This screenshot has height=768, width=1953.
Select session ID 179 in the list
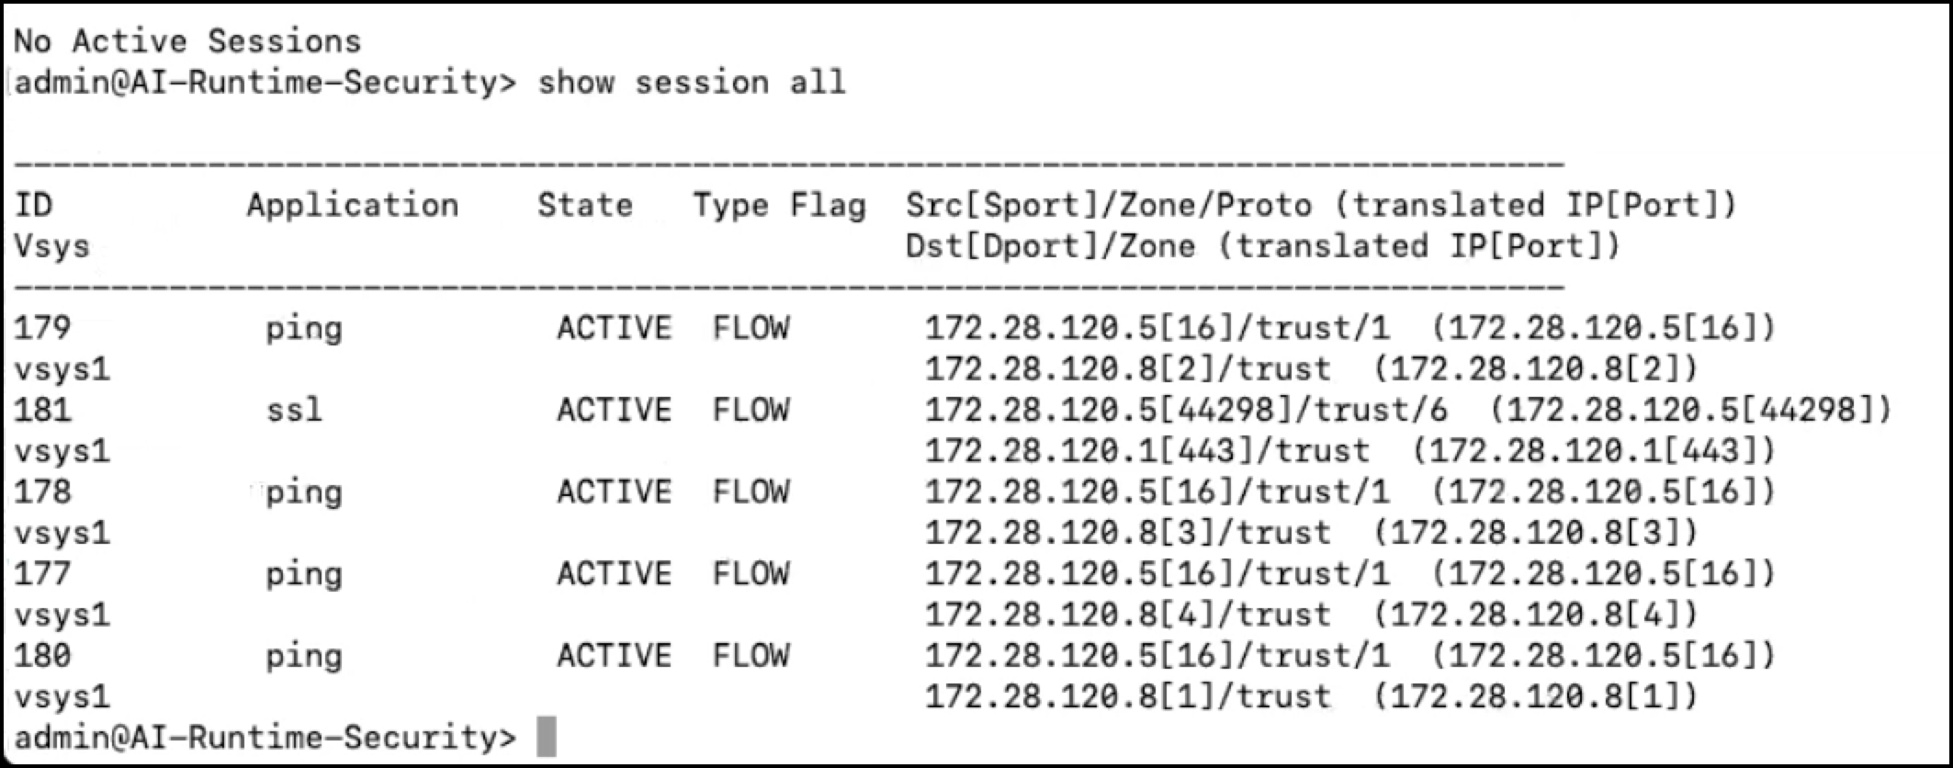(42, 328)
